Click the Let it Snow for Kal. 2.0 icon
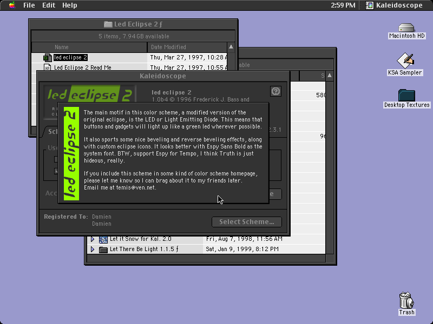The image size is (433, 324). click(x=103, y=239)
